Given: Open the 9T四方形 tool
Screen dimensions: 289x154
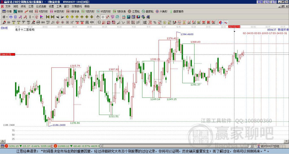Looking at the screenshot, I should pos(104,11).
